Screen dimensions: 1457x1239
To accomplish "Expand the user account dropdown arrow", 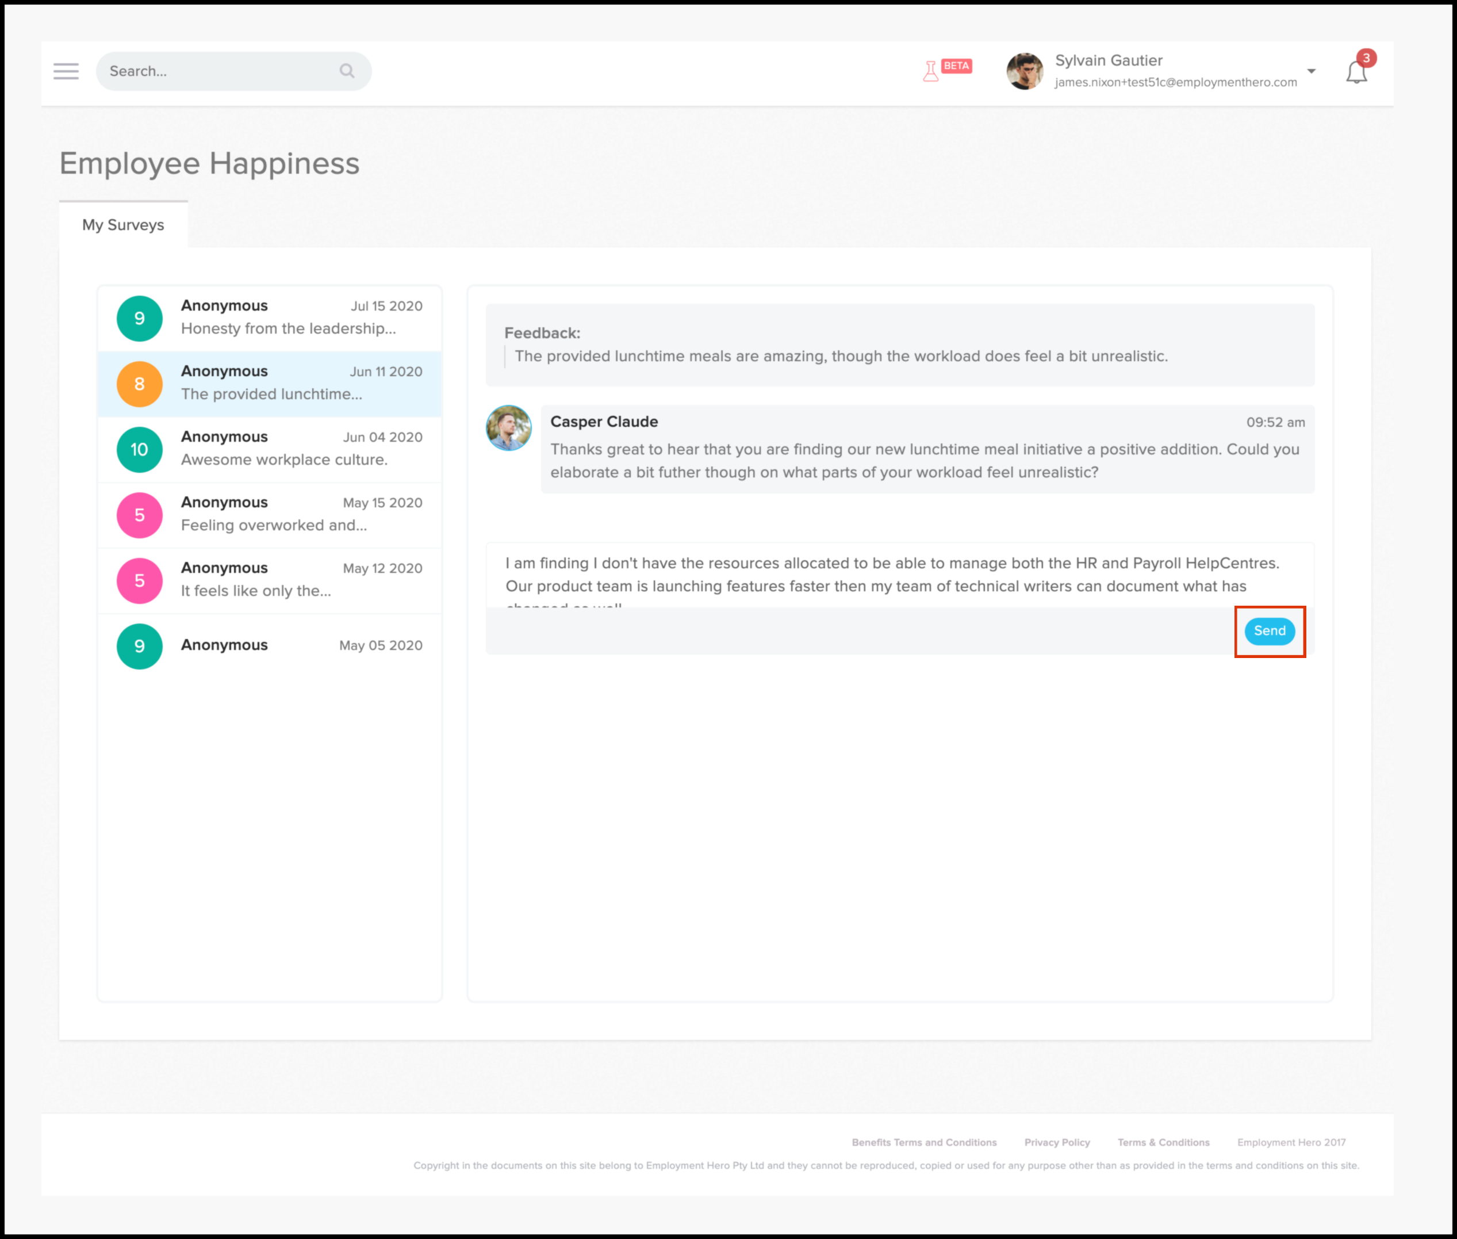I will pyautogui.click(x=1311, y=71).
